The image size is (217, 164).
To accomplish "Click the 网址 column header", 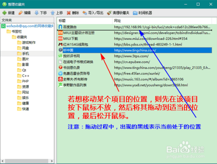I will (x=162, y=21).
